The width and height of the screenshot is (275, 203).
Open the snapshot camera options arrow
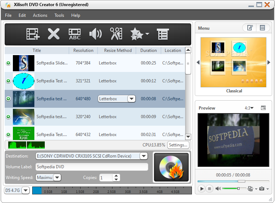[267, 189]
